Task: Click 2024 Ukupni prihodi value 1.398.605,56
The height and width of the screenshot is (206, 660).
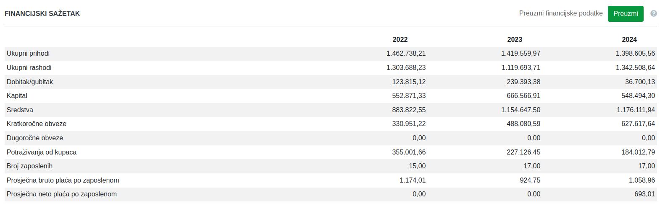Action: 635,54
